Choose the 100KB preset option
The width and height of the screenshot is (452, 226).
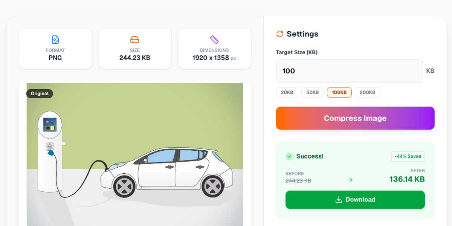pyautogui.click(x=339, y=93)
